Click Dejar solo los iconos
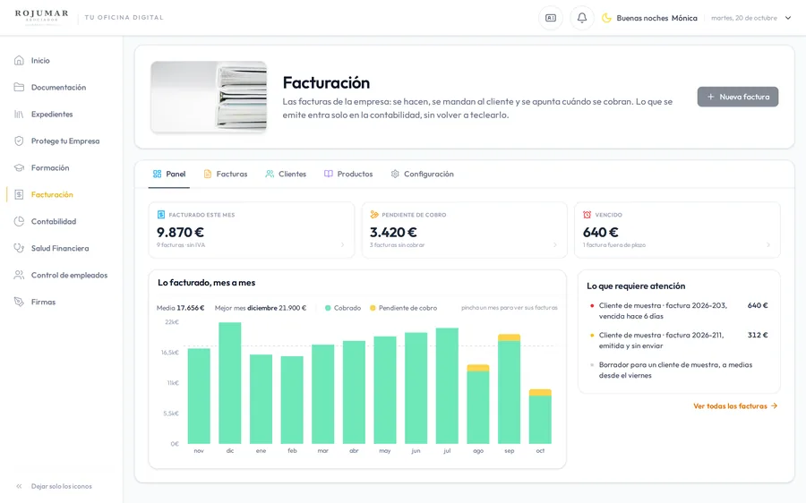This screenshot has width=806, height=503. coord(62,486)
